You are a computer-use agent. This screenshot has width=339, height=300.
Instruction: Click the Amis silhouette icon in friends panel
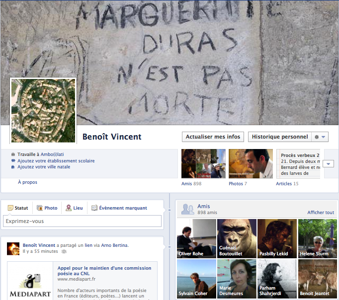pyautogui.click(x=187, y=209)
